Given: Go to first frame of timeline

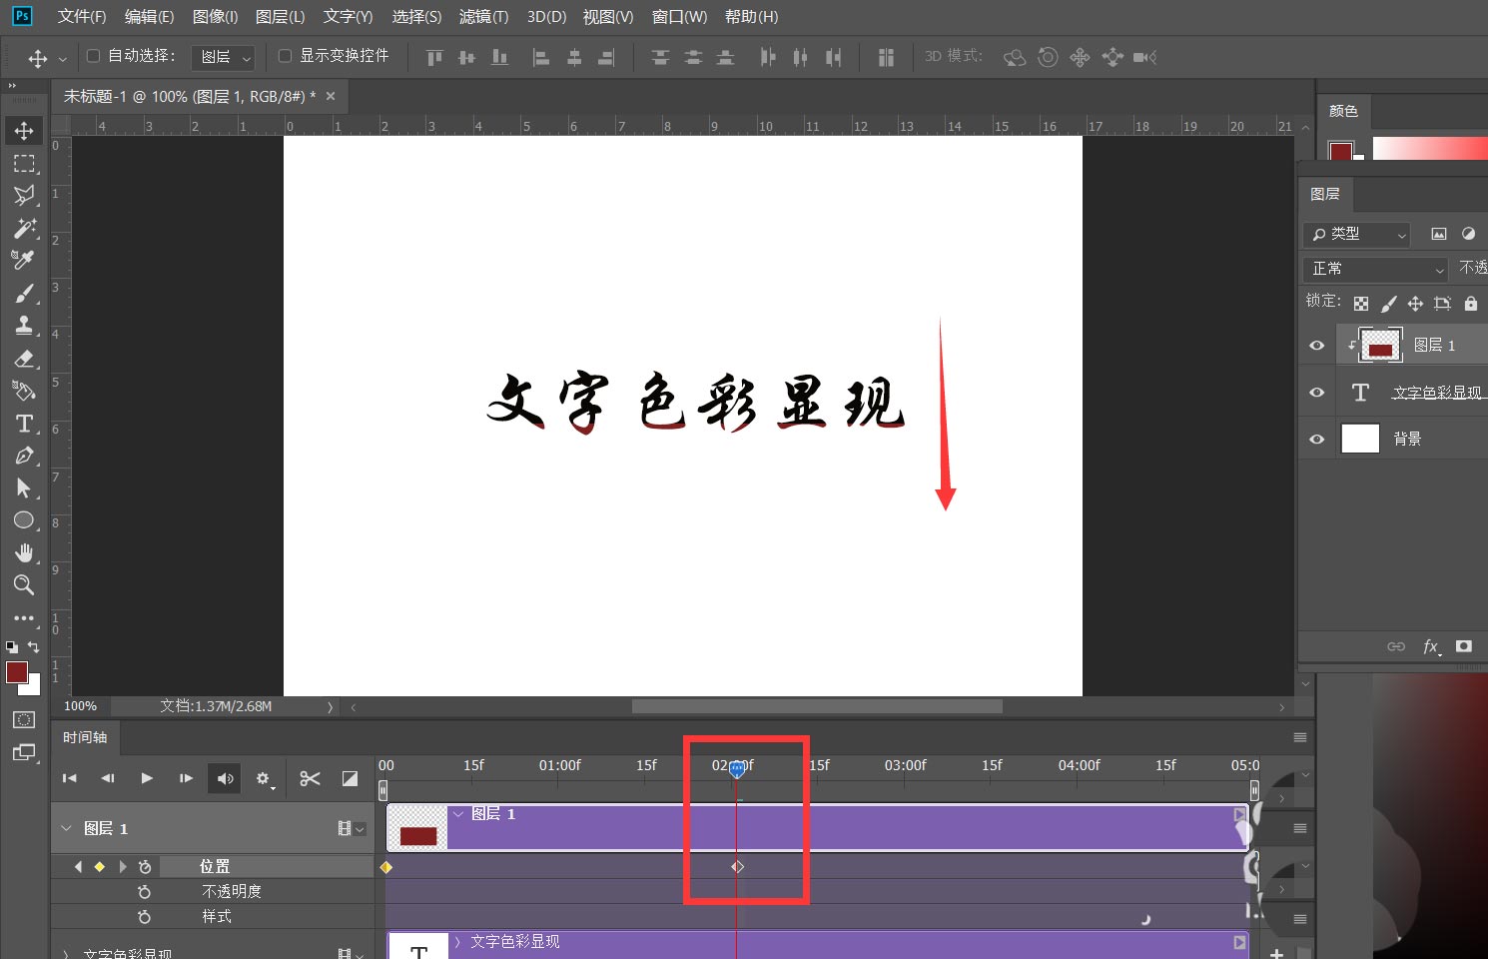Looking at the screenshot, I should click(x=69, y=778).
